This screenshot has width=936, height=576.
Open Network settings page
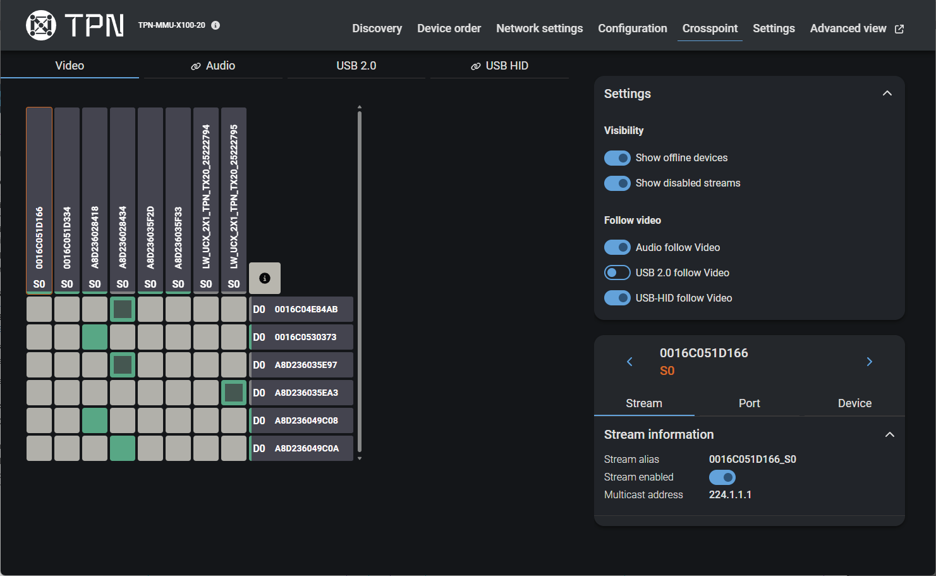coord(540,28)
